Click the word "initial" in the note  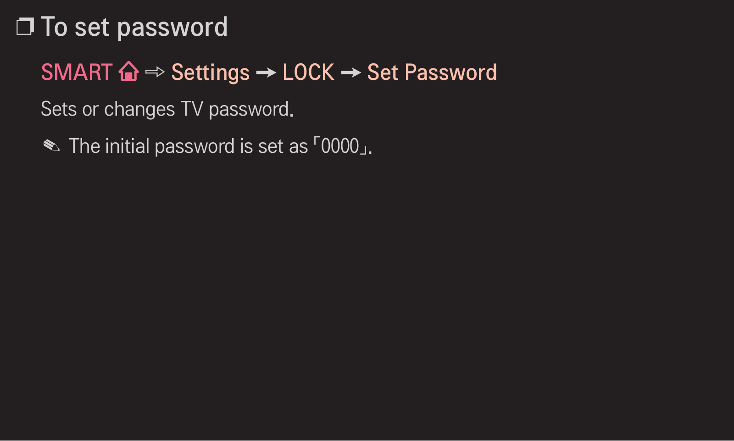pyautogui.click(x=128, y=146)
